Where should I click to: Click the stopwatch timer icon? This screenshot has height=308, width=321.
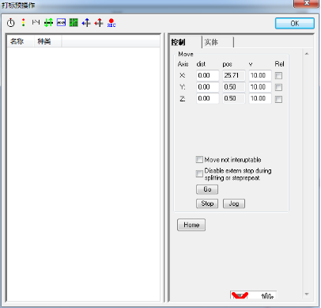11,23
